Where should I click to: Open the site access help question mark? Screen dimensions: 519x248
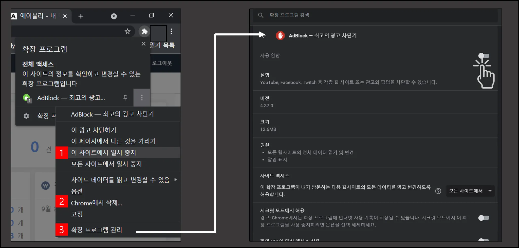pos(438,191)
